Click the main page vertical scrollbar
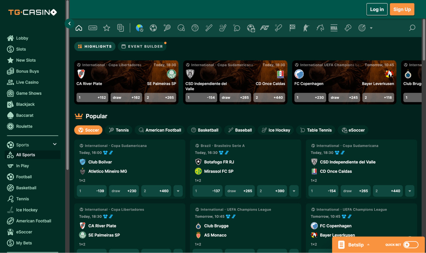 [424, 39]
